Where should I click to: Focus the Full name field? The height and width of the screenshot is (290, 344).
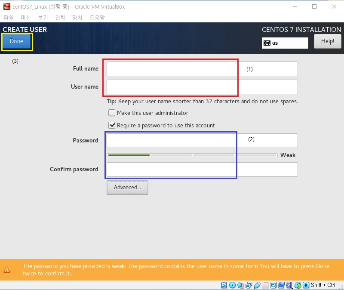pos(202,69)
